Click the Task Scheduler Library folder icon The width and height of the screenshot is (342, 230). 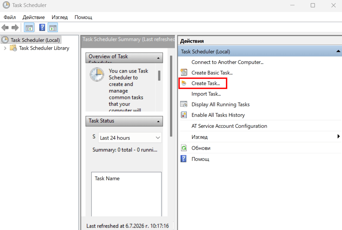13,48
